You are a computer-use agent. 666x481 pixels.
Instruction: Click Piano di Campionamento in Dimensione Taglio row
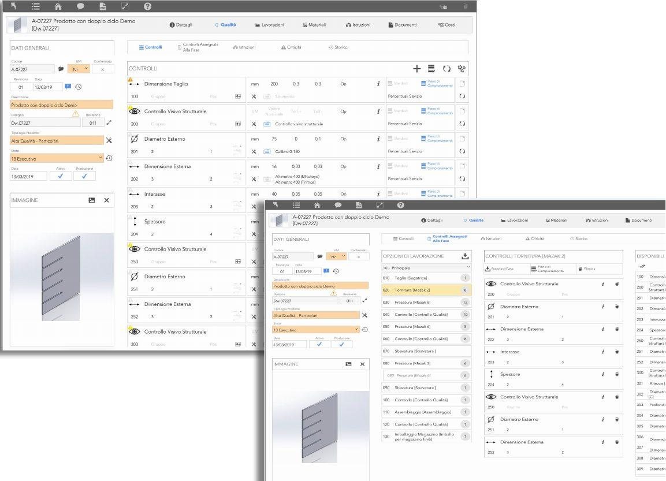[x=437, y=84]
